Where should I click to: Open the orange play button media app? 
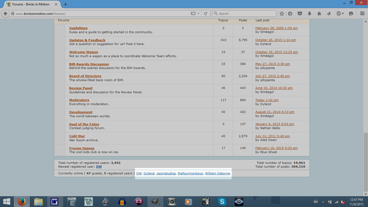pyautogui.click(x=188, y=202)
